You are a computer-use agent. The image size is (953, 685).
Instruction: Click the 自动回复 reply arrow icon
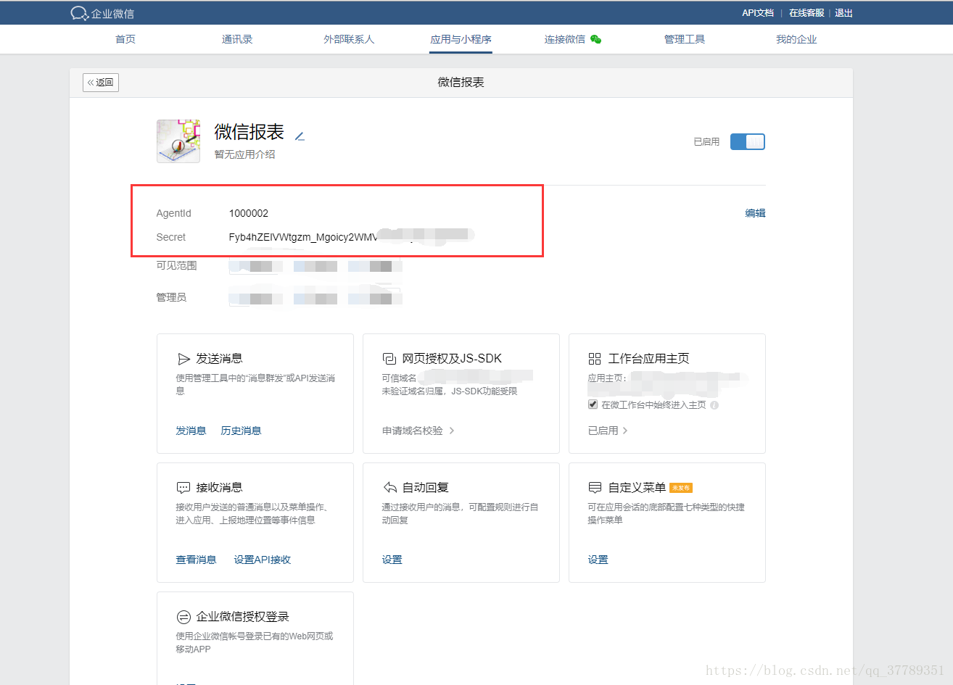[x=389, y=488]
